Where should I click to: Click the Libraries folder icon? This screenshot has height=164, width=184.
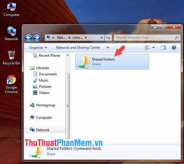32,68
